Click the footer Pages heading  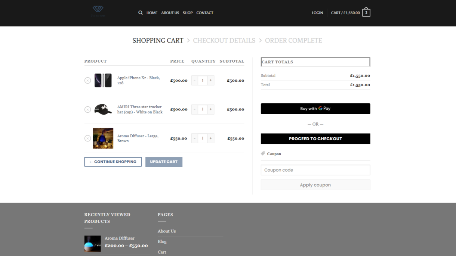pyautogui.click(x=165, y=215)
